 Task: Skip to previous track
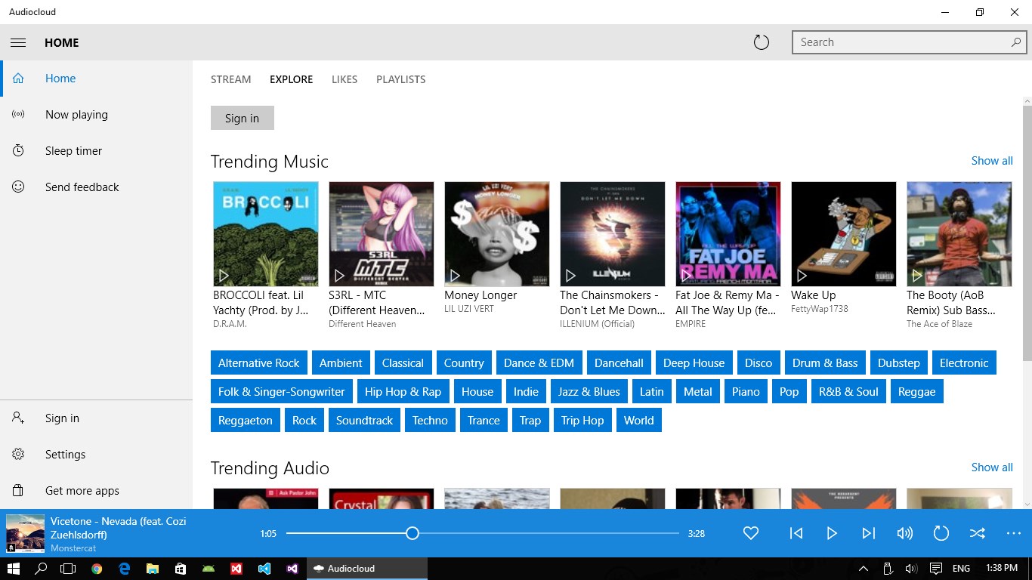[x=796, y=533]
